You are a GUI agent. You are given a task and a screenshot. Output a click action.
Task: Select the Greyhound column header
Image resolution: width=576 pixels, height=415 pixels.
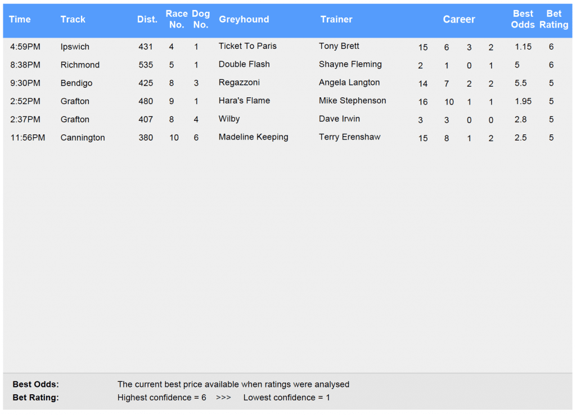click(244, 20)
